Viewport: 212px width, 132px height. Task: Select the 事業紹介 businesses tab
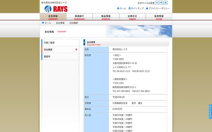(79, 17)
